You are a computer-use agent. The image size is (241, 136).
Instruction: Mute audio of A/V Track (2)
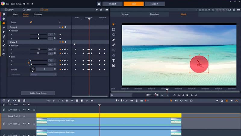click(29, 124)
